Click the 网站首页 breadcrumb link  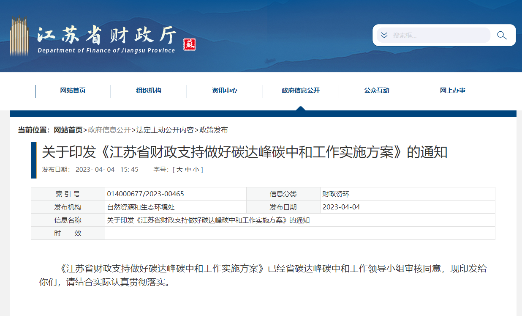click(68, 130)
